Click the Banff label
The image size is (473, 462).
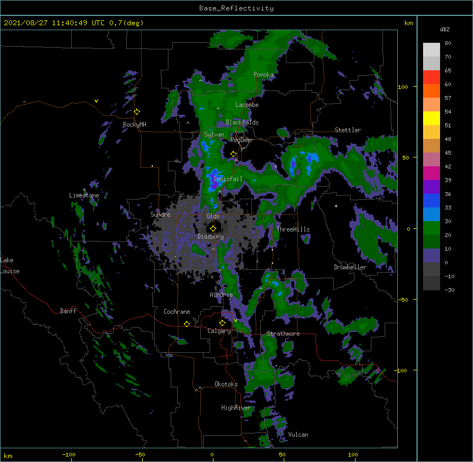[x=68, y=311]
